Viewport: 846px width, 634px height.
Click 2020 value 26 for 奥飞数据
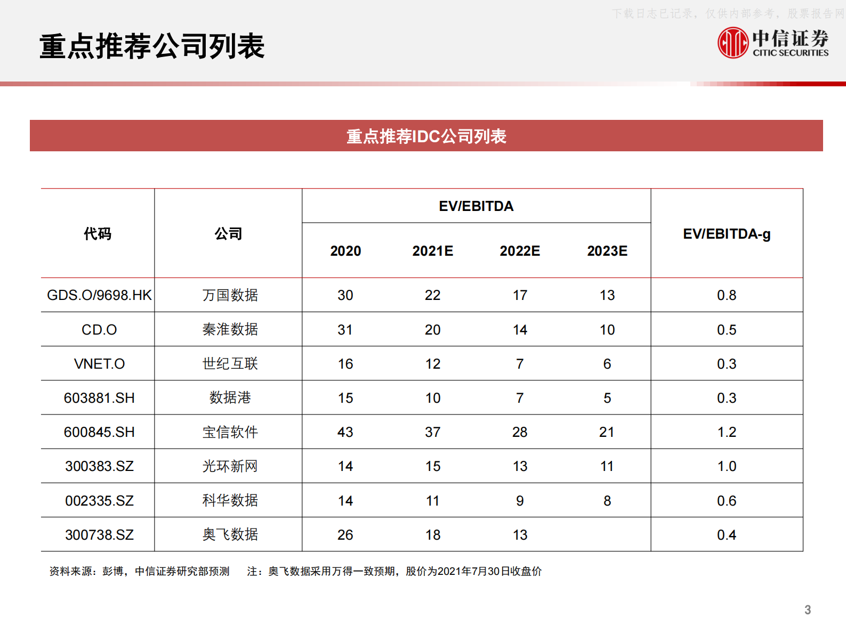coord(345,535)
